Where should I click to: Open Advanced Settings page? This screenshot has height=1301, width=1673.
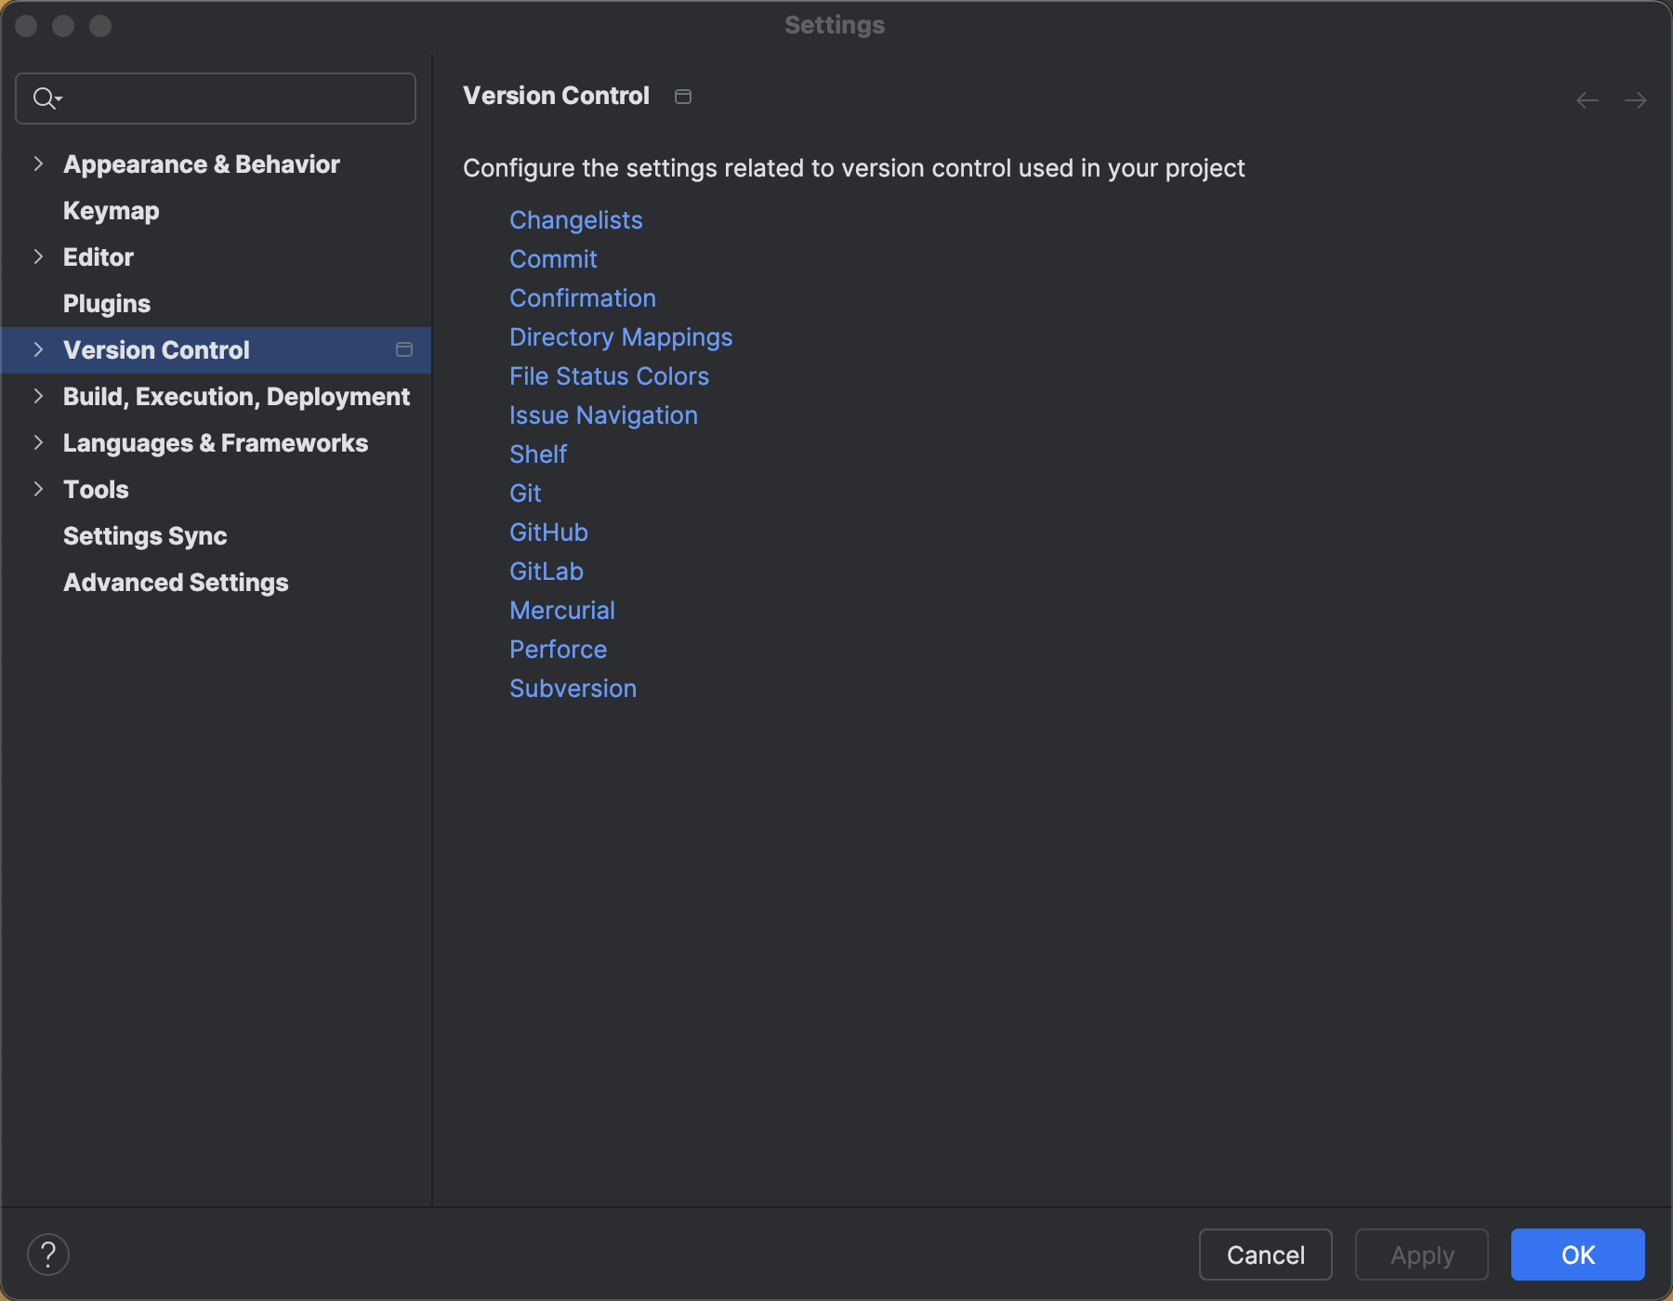tap(176, 583)
